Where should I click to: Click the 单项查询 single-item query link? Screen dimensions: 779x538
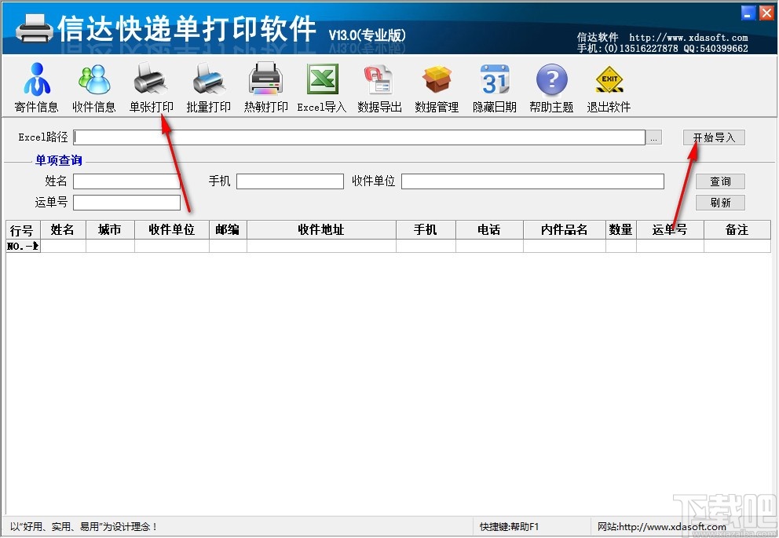[58, 160]
